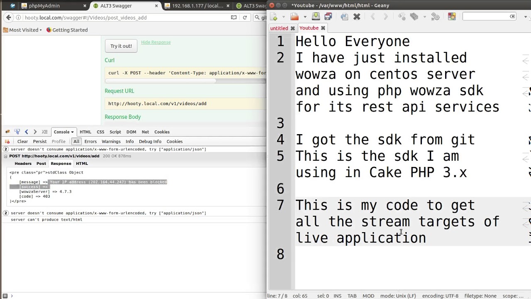
Task: Open the Color chooser icon in Geany
Action: point(452,17)
